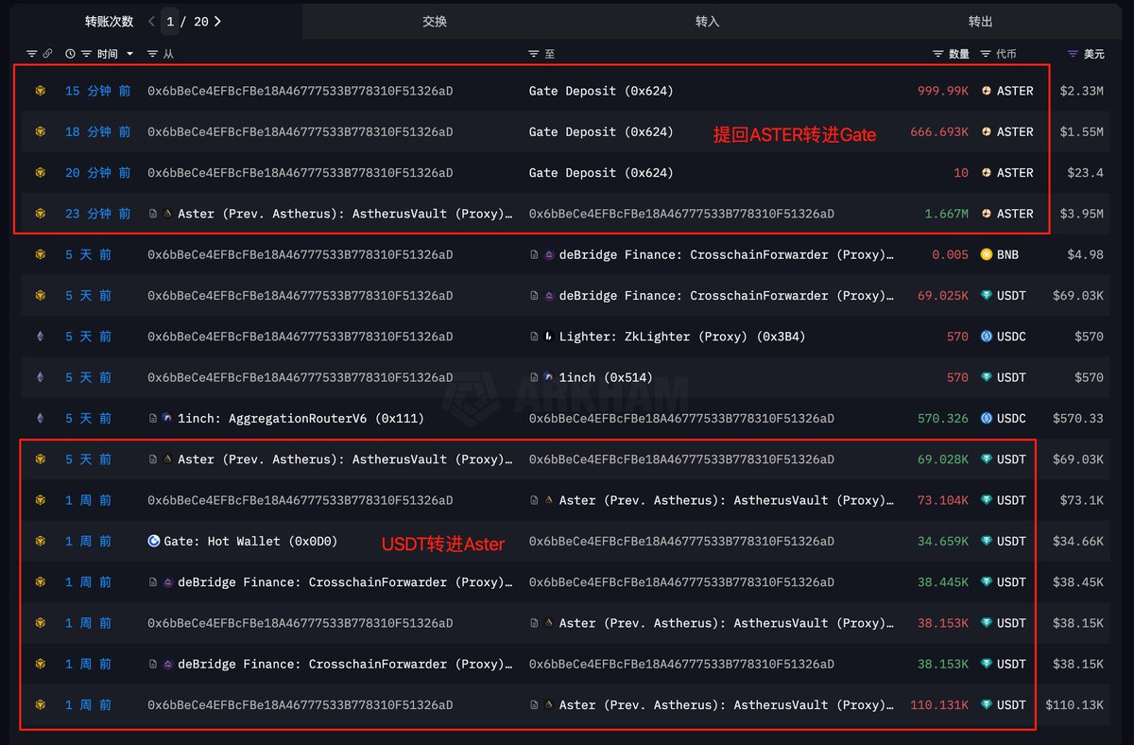1134x745 pixels.
Task: Click amount 38.445K
Action: tap(943, 581)
